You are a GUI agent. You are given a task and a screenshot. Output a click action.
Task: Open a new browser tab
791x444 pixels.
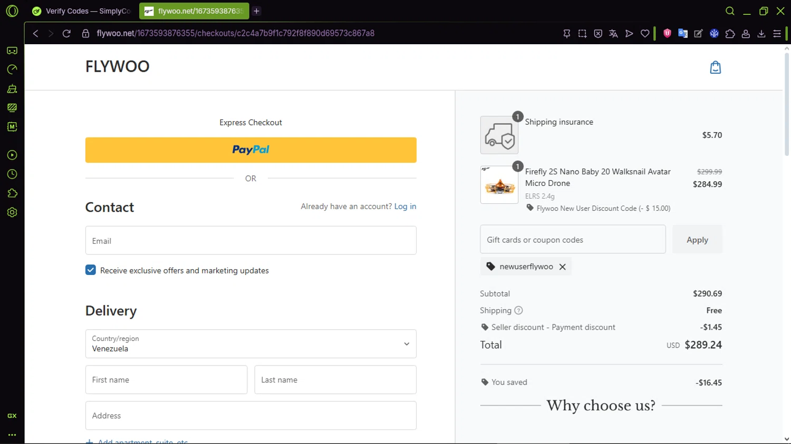[x=256, y=11]
